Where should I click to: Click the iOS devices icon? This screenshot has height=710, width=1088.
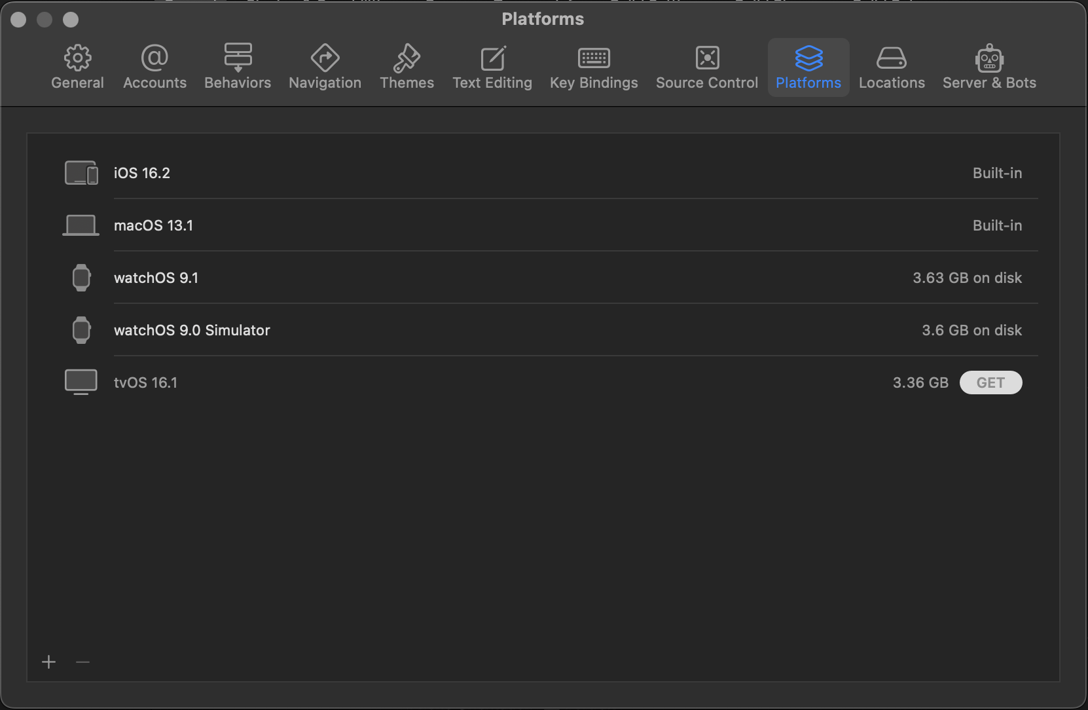(81, 173)
